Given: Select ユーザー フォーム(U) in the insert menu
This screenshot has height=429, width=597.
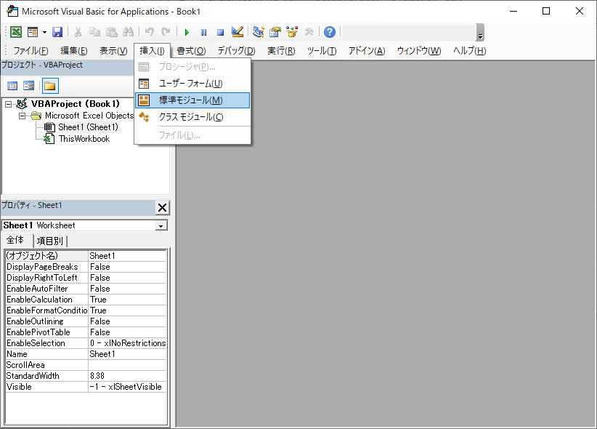Looking at the screenshot, I should point(192,84).
